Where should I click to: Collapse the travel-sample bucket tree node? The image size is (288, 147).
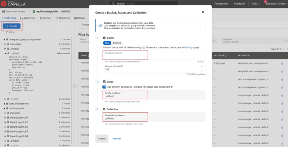4,108
